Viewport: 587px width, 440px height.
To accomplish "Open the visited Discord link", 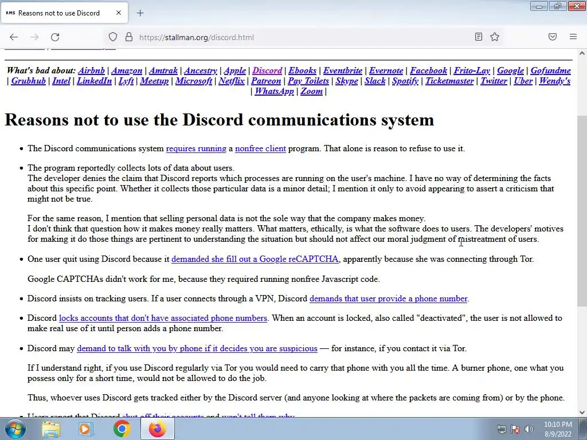I will coord(267,70).
